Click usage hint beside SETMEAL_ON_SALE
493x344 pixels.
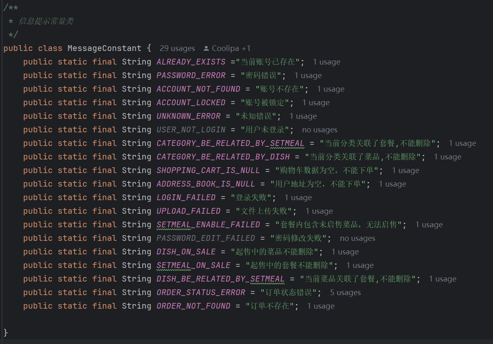pyautogui.click(x=360, y=265)
